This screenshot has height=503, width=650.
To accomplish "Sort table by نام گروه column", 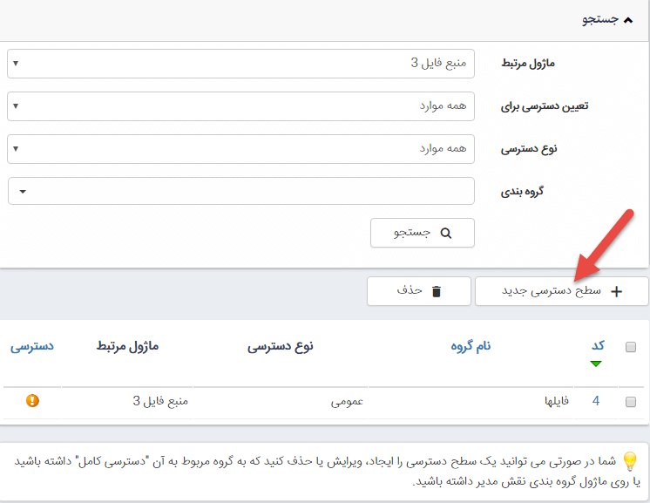I will point(470,346).
